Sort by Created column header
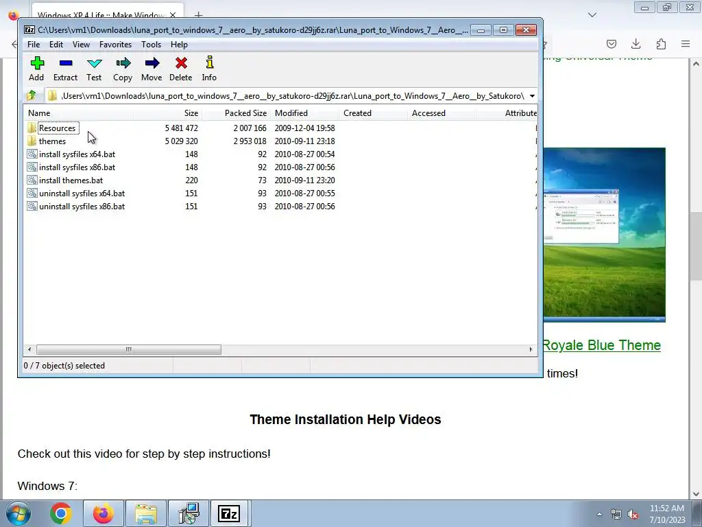Viewport: 702px width, 527px height. pos(374,113)
